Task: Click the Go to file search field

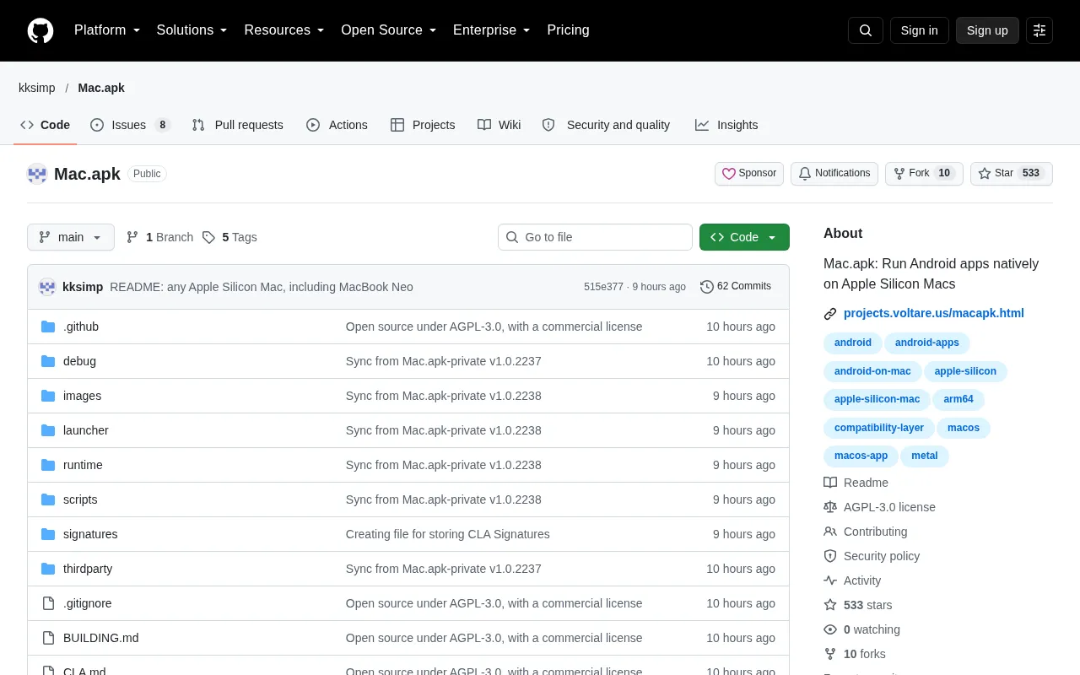Action: click(x=595, y=237)
